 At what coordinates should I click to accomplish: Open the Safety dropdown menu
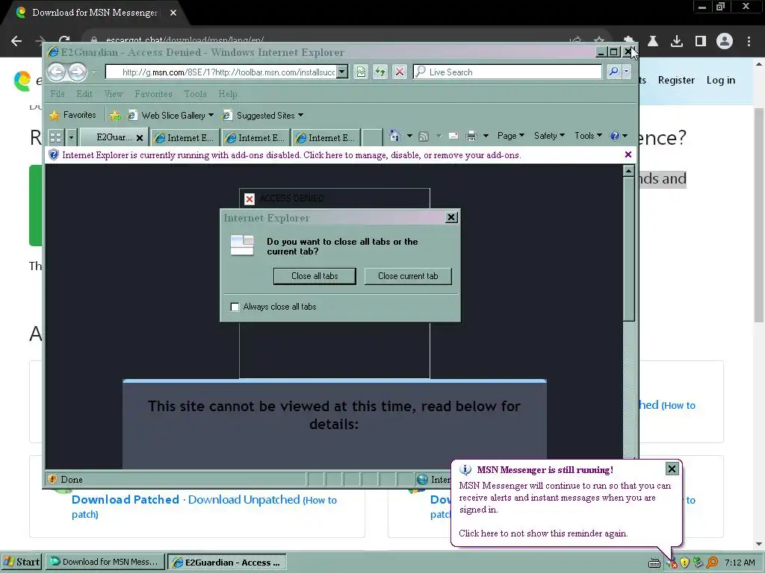(549, 136)
